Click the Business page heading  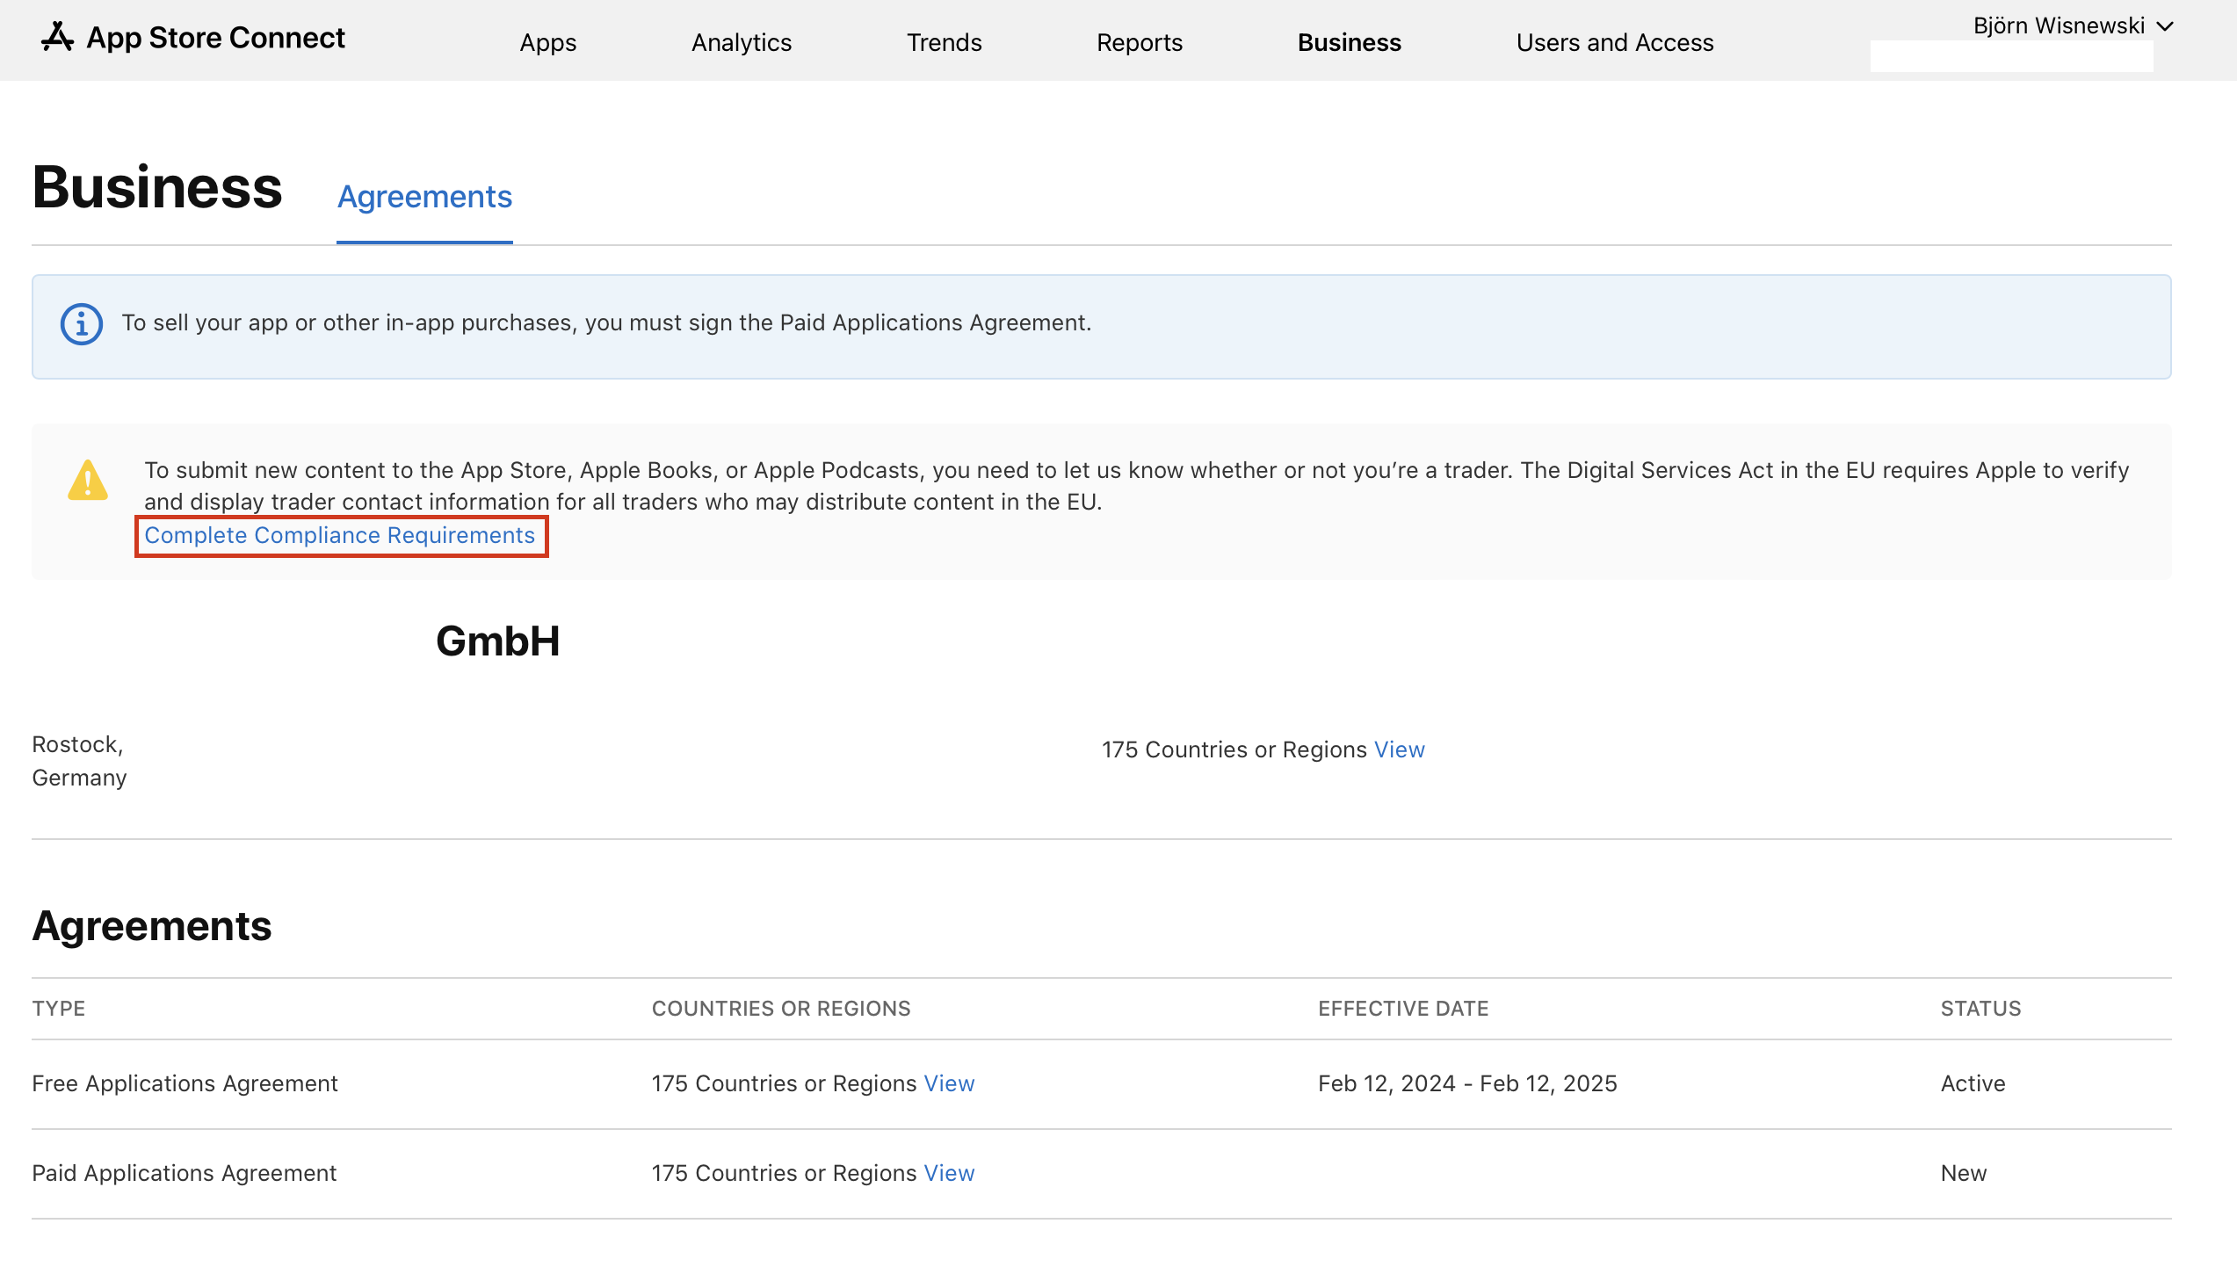[157, 187]
